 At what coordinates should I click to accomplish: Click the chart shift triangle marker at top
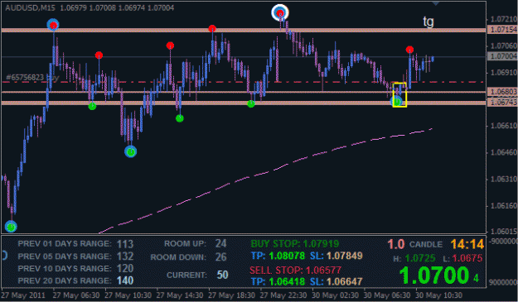[x=436, y=3]
